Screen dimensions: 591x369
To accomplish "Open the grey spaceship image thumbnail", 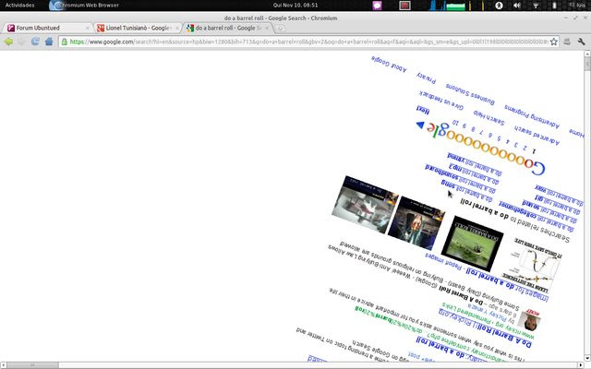I will (x=365, y=204).
